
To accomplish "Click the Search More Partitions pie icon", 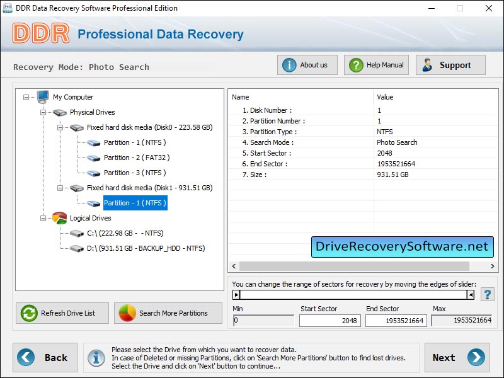I will click(x=127, y=313).
